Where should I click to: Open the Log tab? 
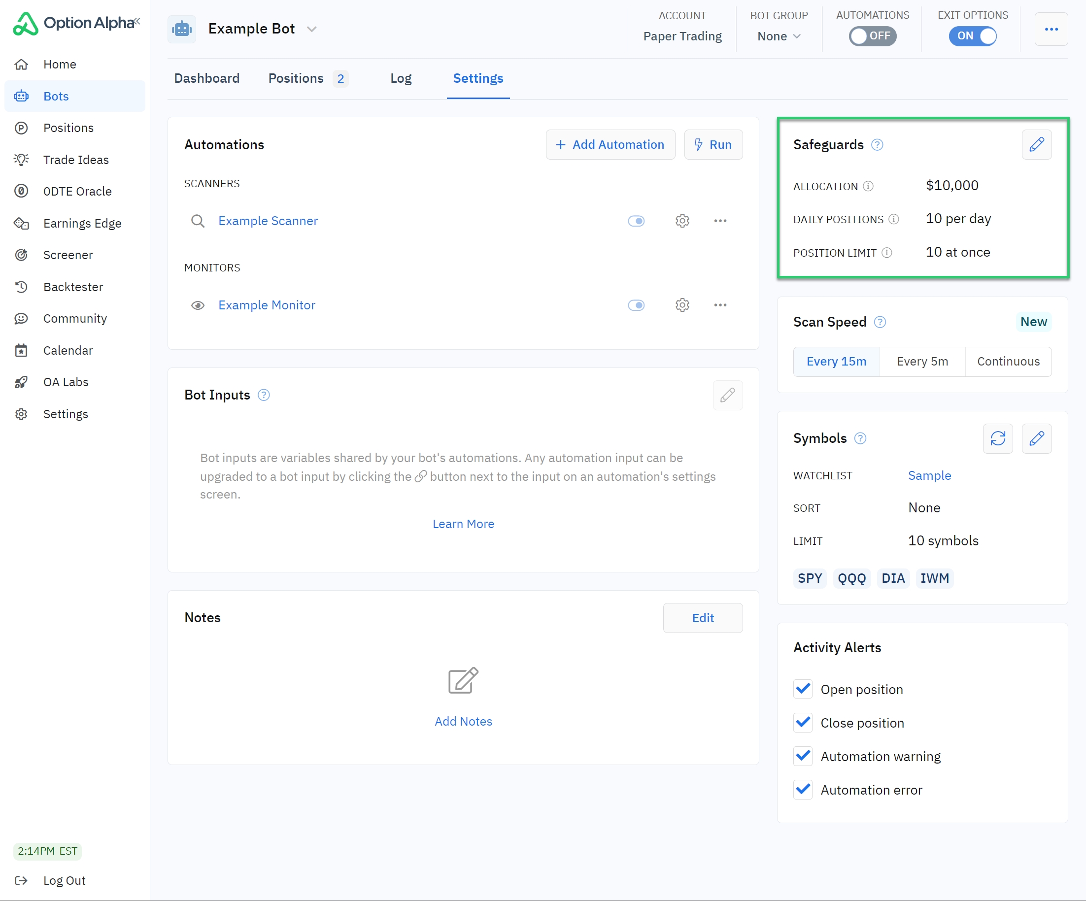point(401,78)
